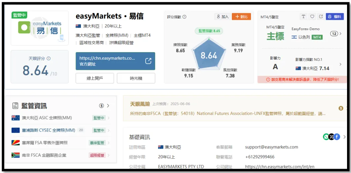The width and height of the screenshot is (351, 173).
Task: Click the 20 badge on CYSEC row
Action: pos(81,130)
